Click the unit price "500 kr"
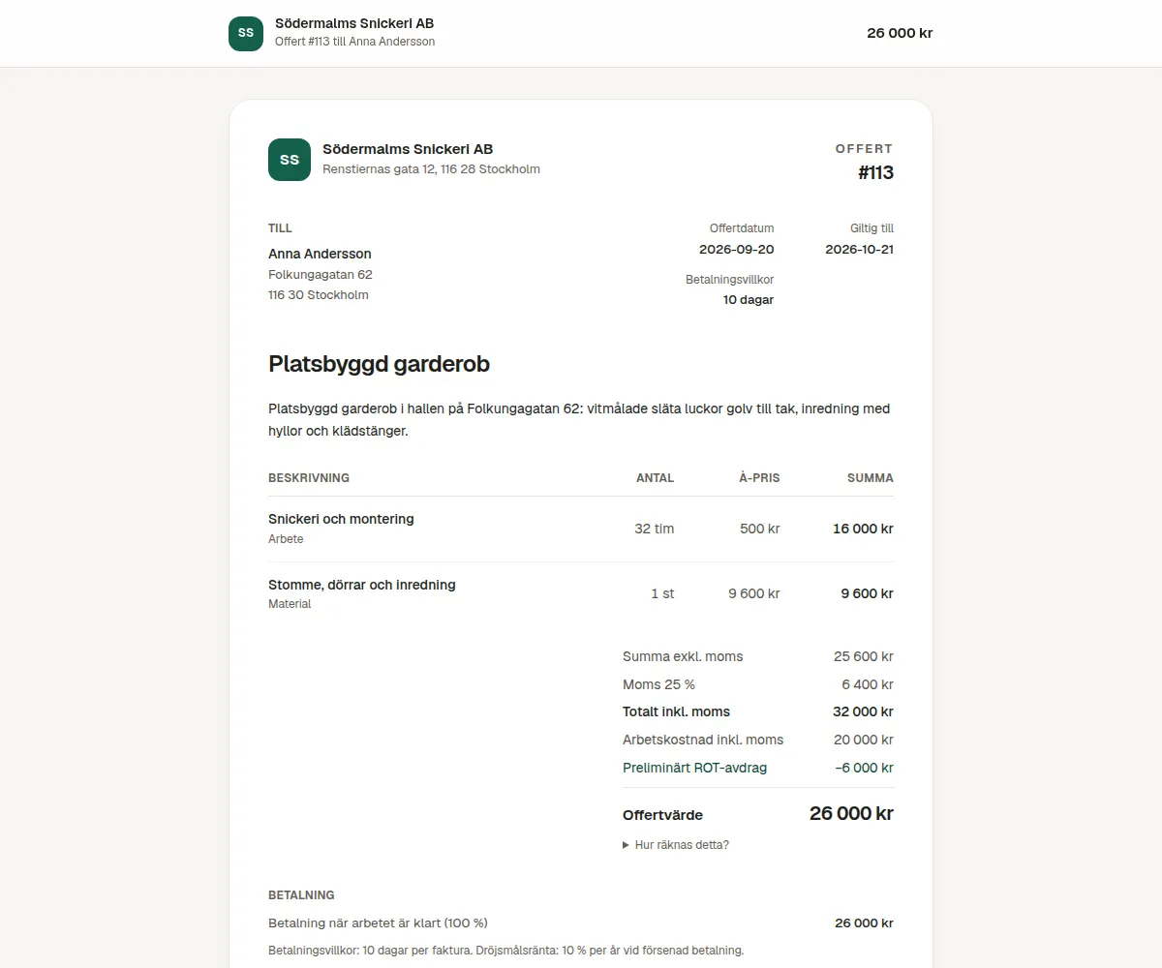Screen dimensions: 1162x968 [760, 529]
